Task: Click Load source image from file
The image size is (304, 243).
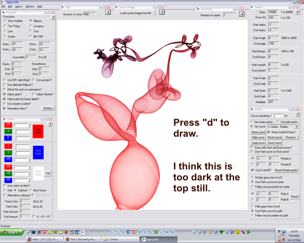Action: 136,13
